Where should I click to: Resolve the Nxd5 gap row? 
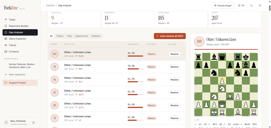[174, 54]
